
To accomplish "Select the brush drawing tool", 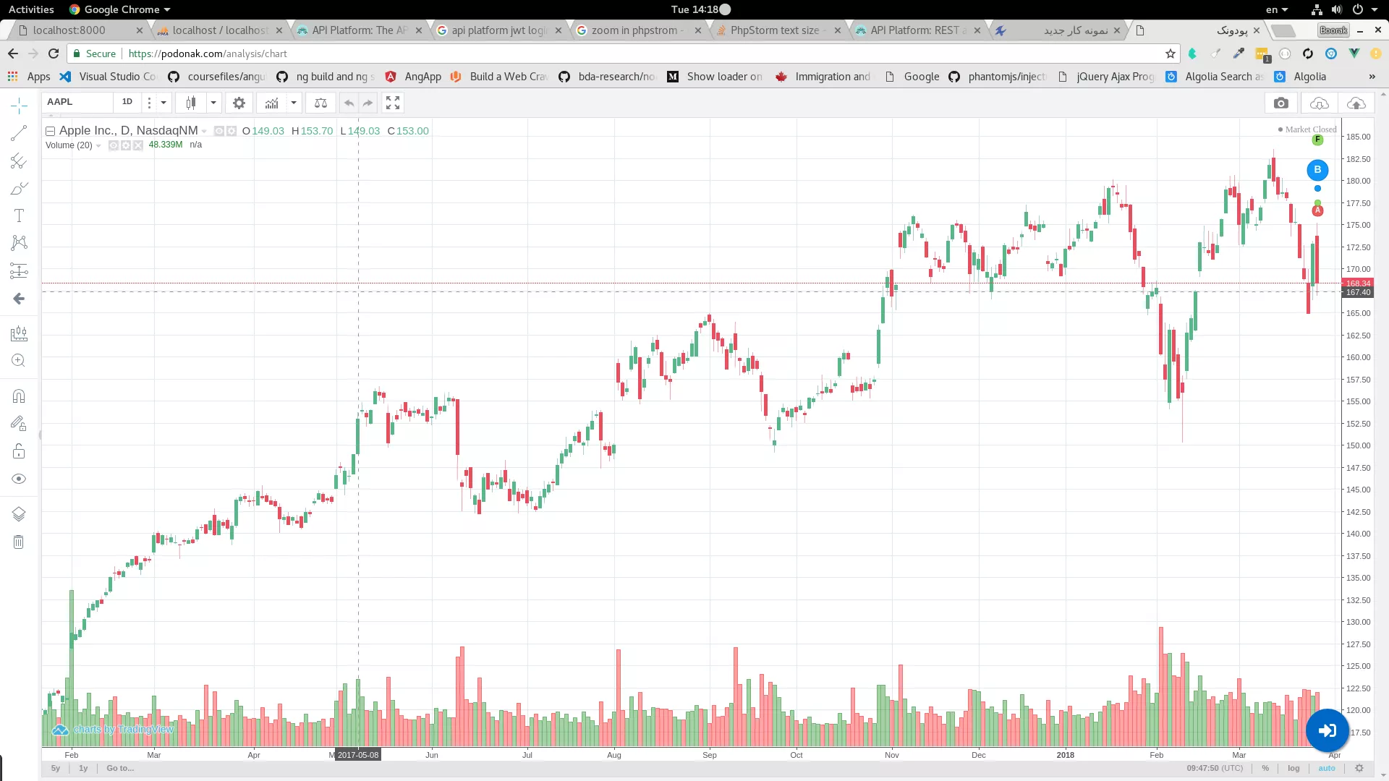I will (19, 189).
